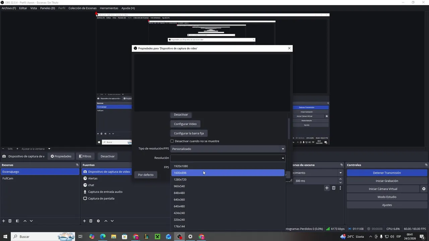Click Desactivar button in source toolbar
429x241 pixels.
coord(108,156)
